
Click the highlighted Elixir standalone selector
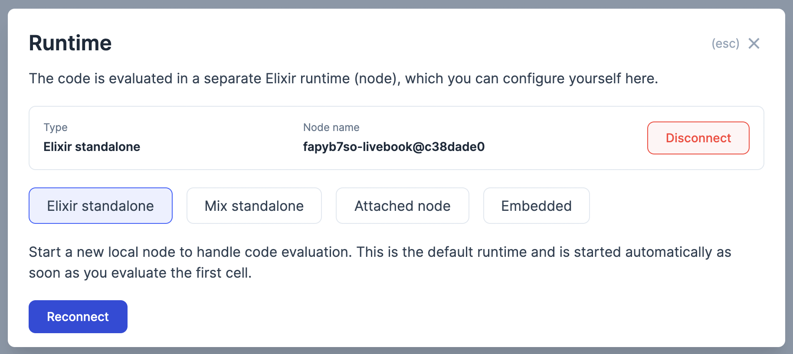100,206
